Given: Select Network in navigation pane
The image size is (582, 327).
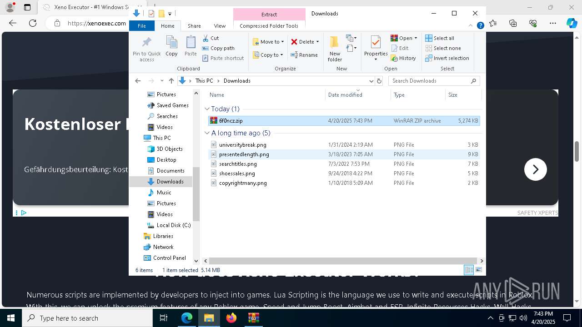Looking at the screenshot, I should pyautogui.click(x=158, y=247).
